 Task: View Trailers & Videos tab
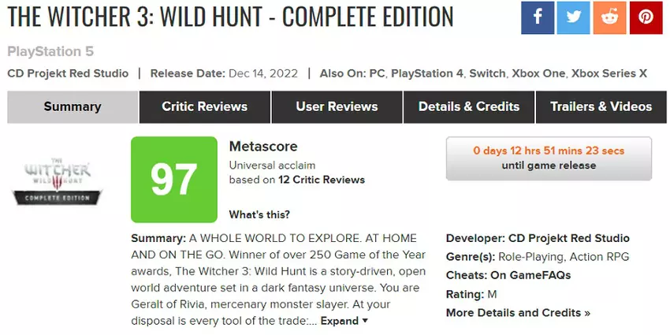601,106
